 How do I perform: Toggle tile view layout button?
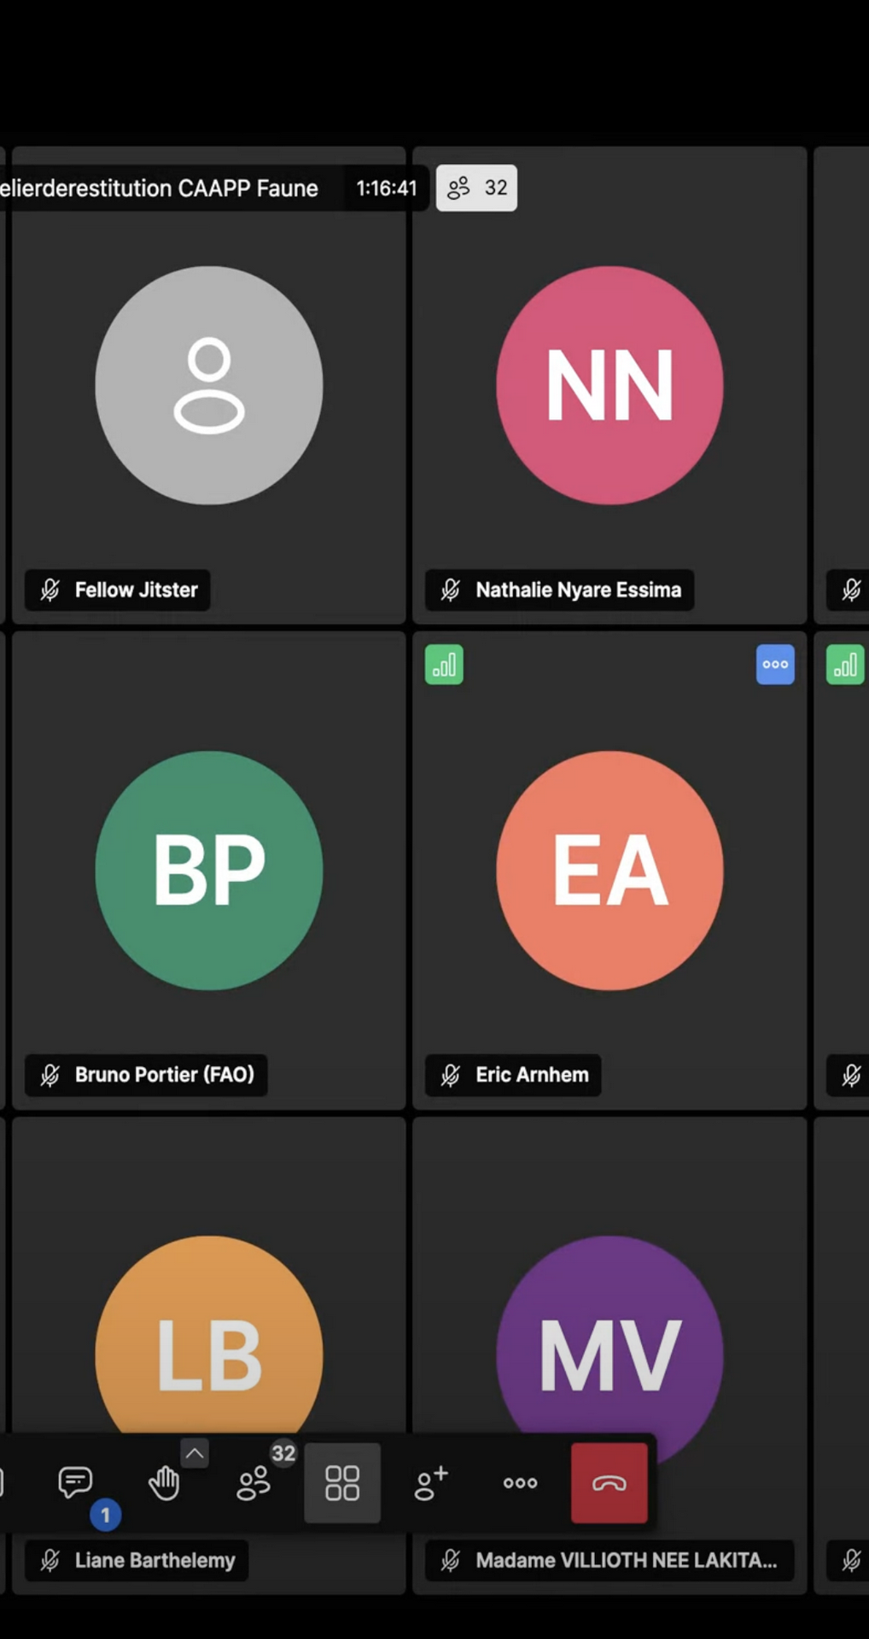342,1484
